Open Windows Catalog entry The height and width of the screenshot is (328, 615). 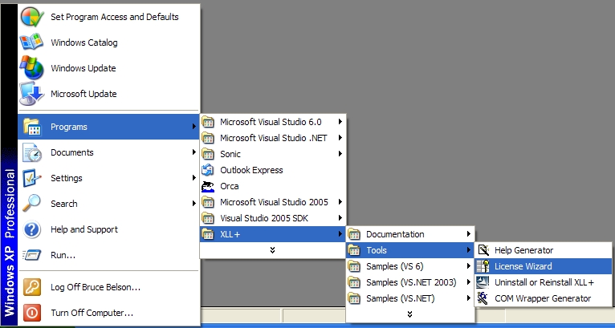(83, 43)
